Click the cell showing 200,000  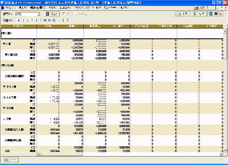point(78,83)
